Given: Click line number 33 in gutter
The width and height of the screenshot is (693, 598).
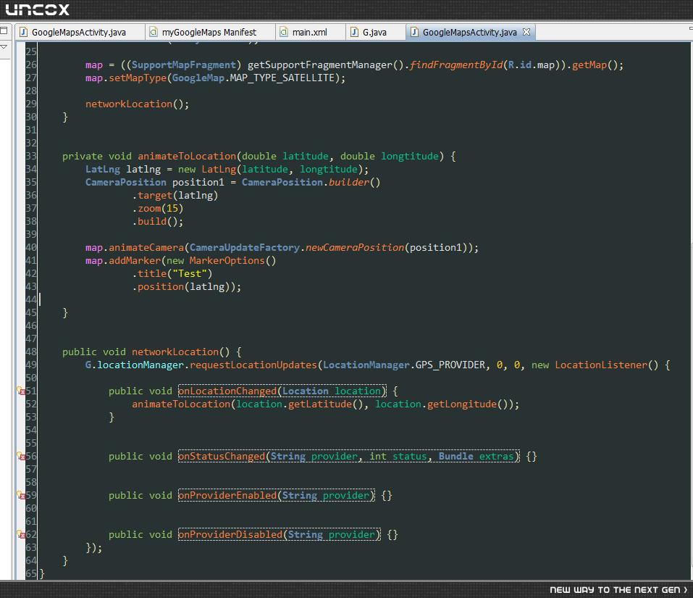Looking at the screenshot, I should click(31, 156).
